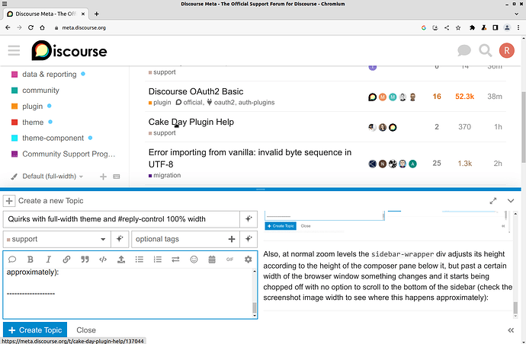This screenshot has height=344, width=526.
Task: Toggle the browser side panel
Action: (x=496, y=28)
